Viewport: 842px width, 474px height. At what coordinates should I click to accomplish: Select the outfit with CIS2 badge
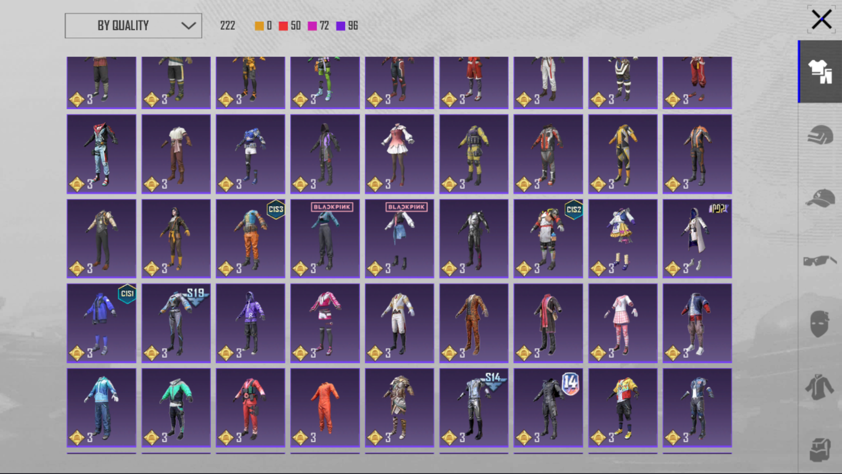pyautogui.click(x=548, y=239)
